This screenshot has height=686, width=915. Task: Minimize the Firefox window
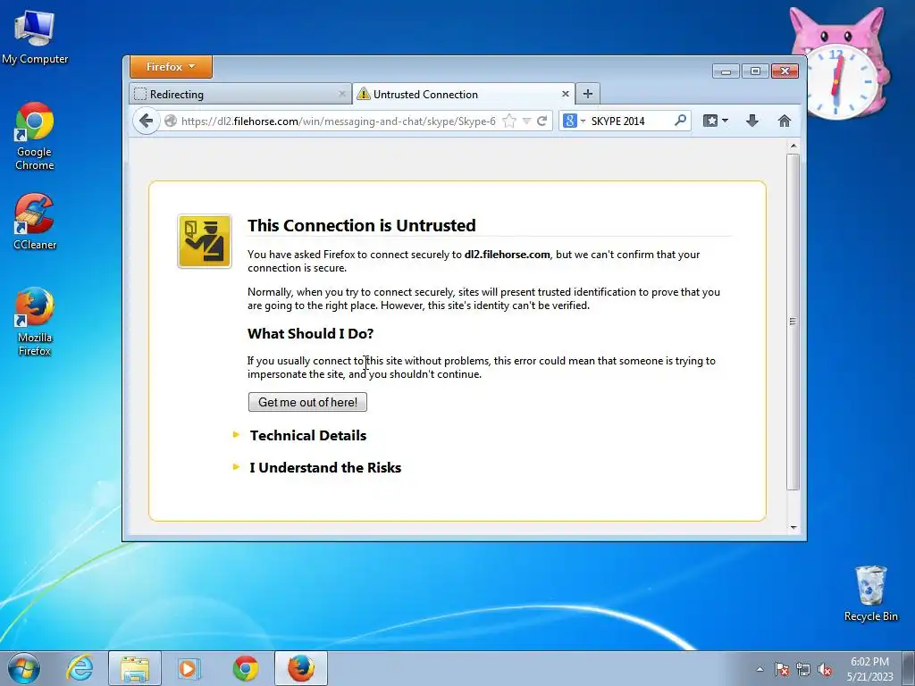pos(726,71)
